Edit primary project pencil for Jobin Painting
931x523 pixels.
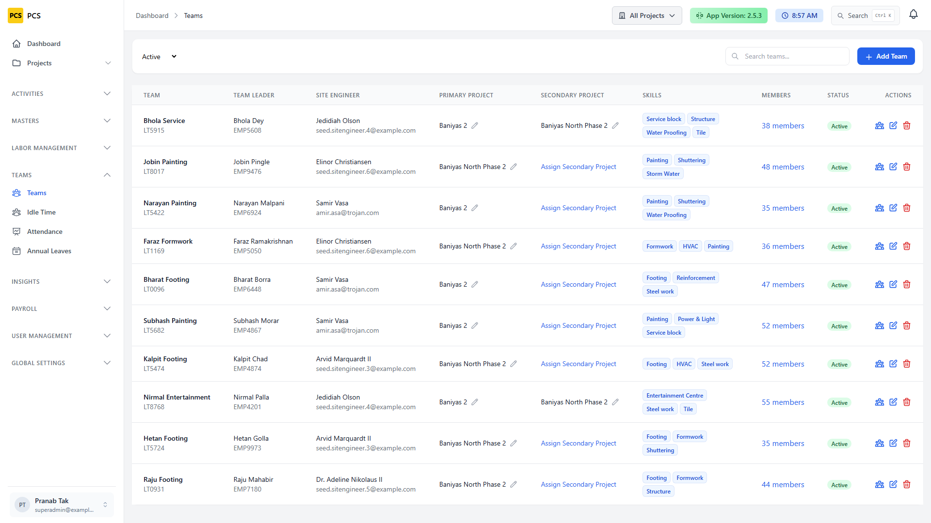[x=514, y=167]
